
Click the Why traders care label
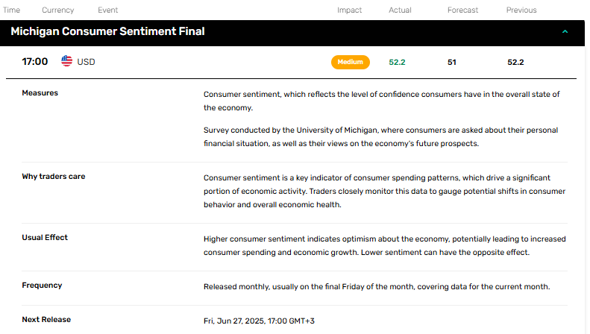pos(54,177)
